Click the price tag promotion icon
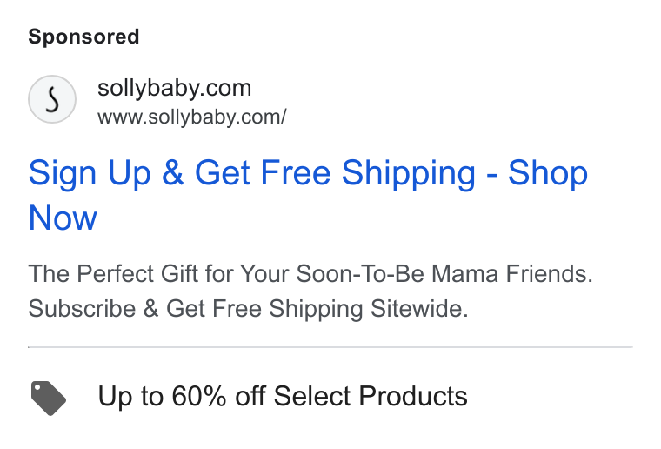 click(x=49, y=398)
